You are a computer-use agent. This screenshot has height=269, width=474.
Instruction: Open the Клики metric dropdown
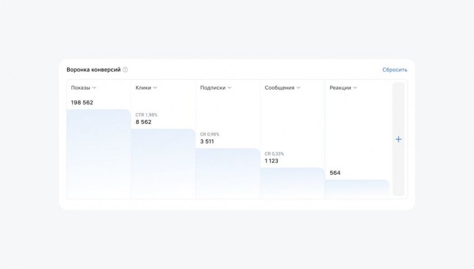click(x=147, y=88)
